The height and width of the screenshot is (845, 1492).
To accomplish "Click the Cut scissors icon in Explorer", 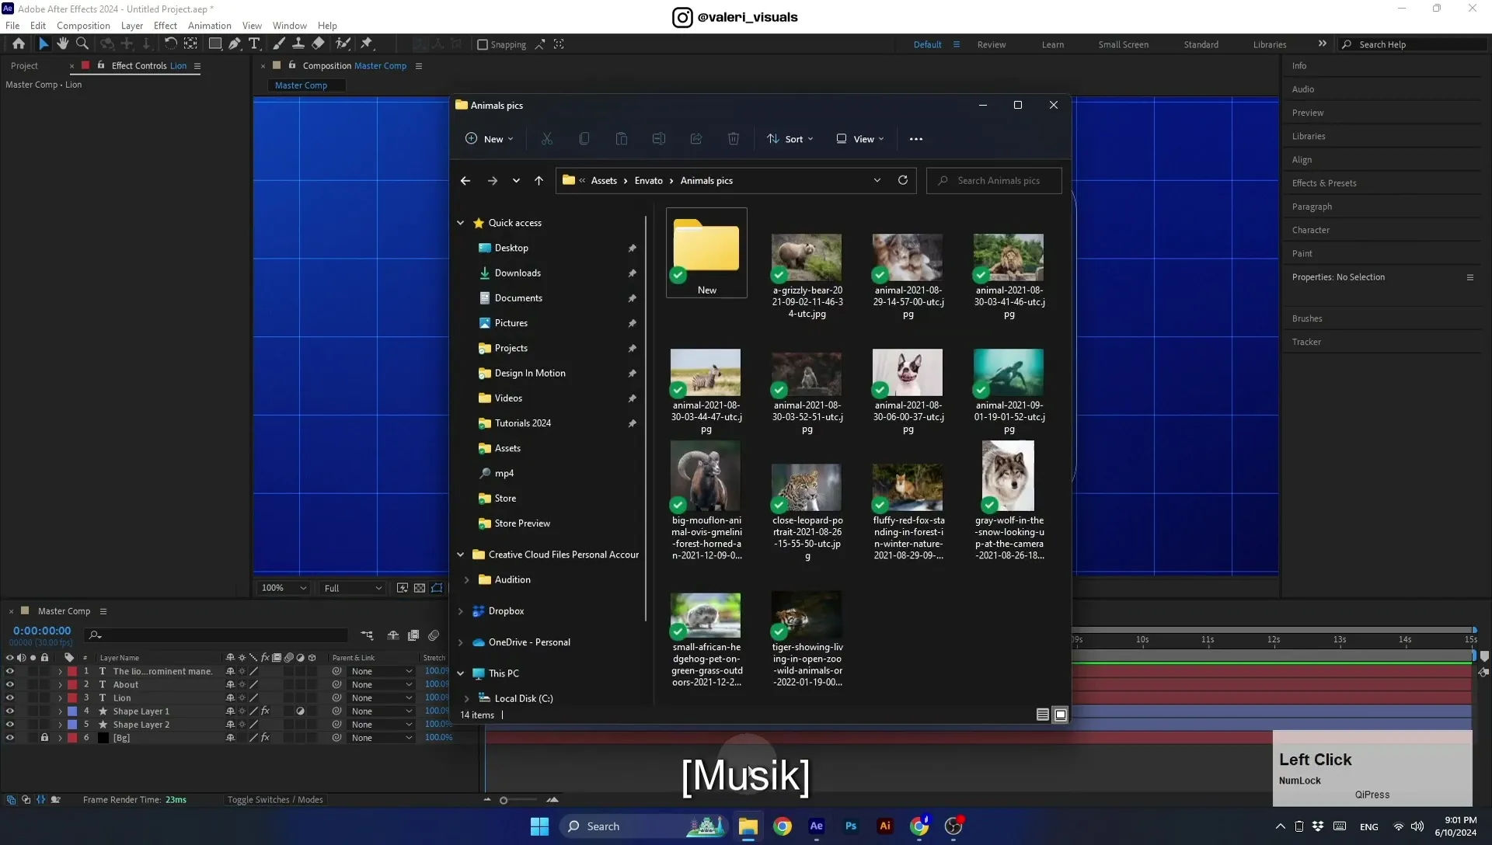I will click(547, 139).
